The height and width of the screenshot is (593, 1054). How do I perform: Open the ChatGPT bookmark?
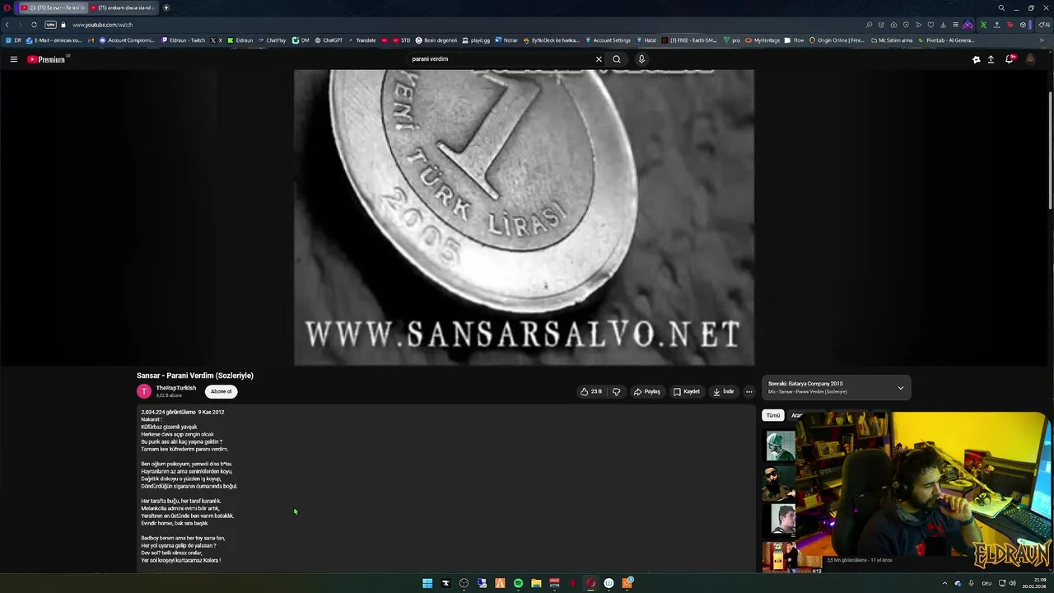point(329,40)
